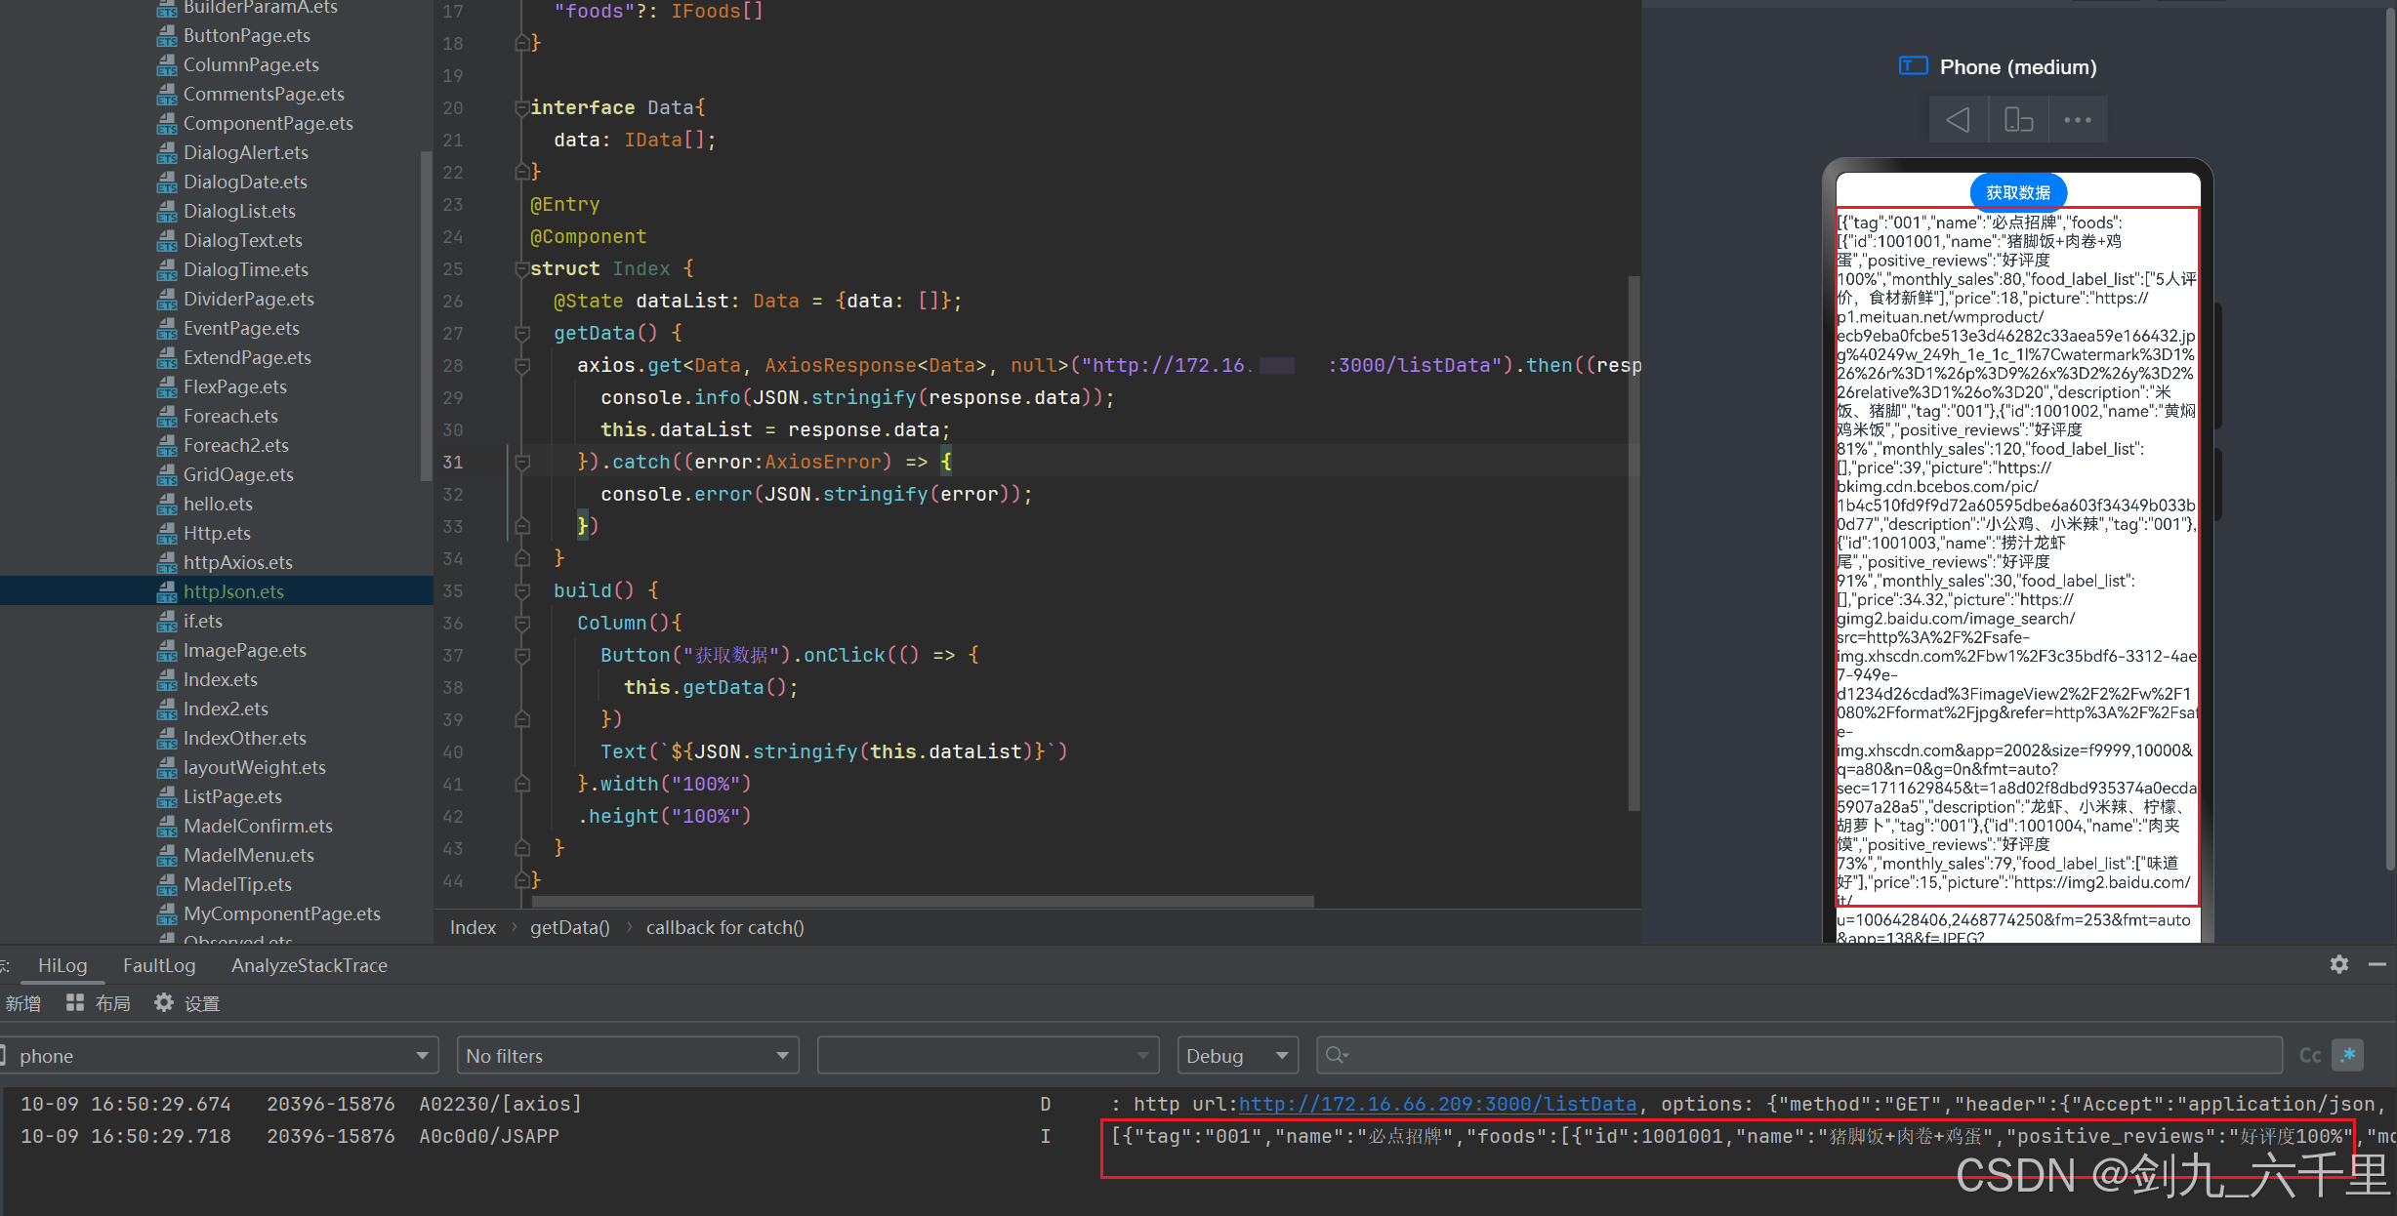Collapse the getData method fold marker

522,334
